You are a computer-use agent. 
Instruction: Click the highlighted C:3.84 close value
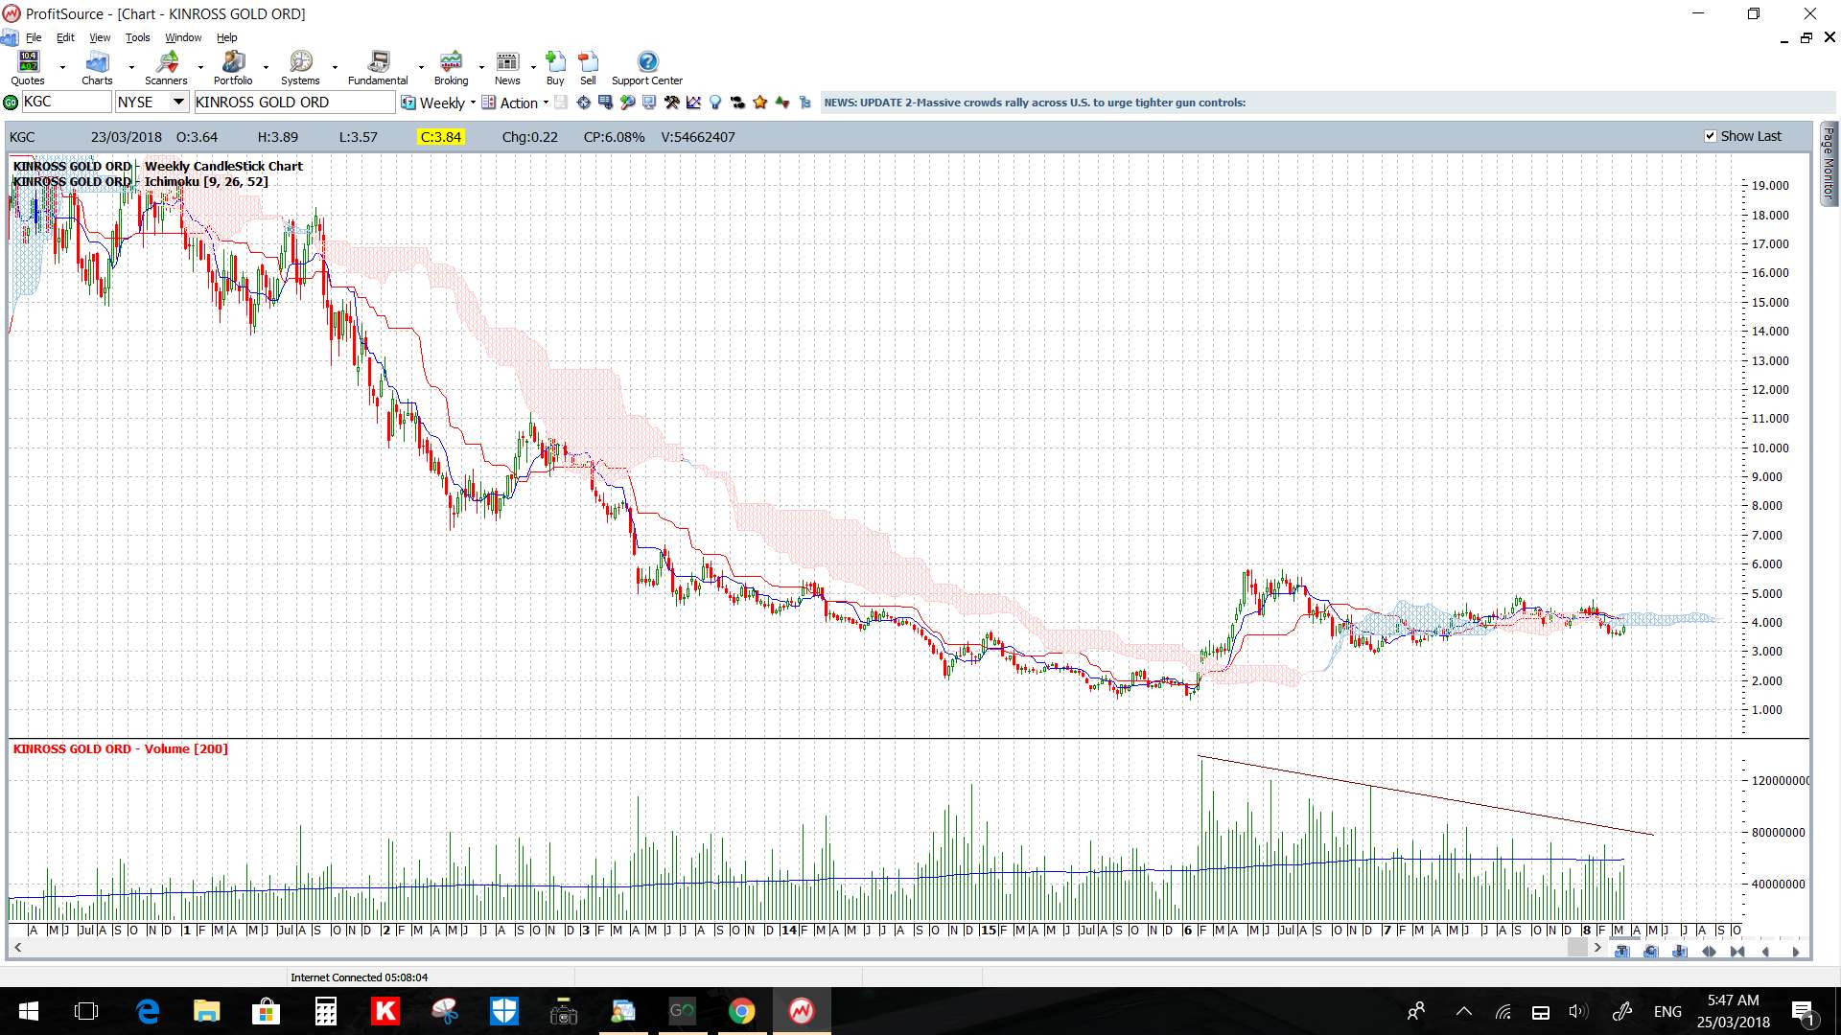coord(441,137)
